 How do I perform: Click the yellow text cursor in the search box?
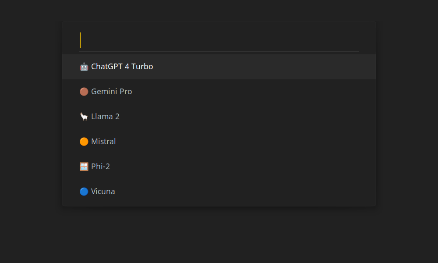[80, 40]
